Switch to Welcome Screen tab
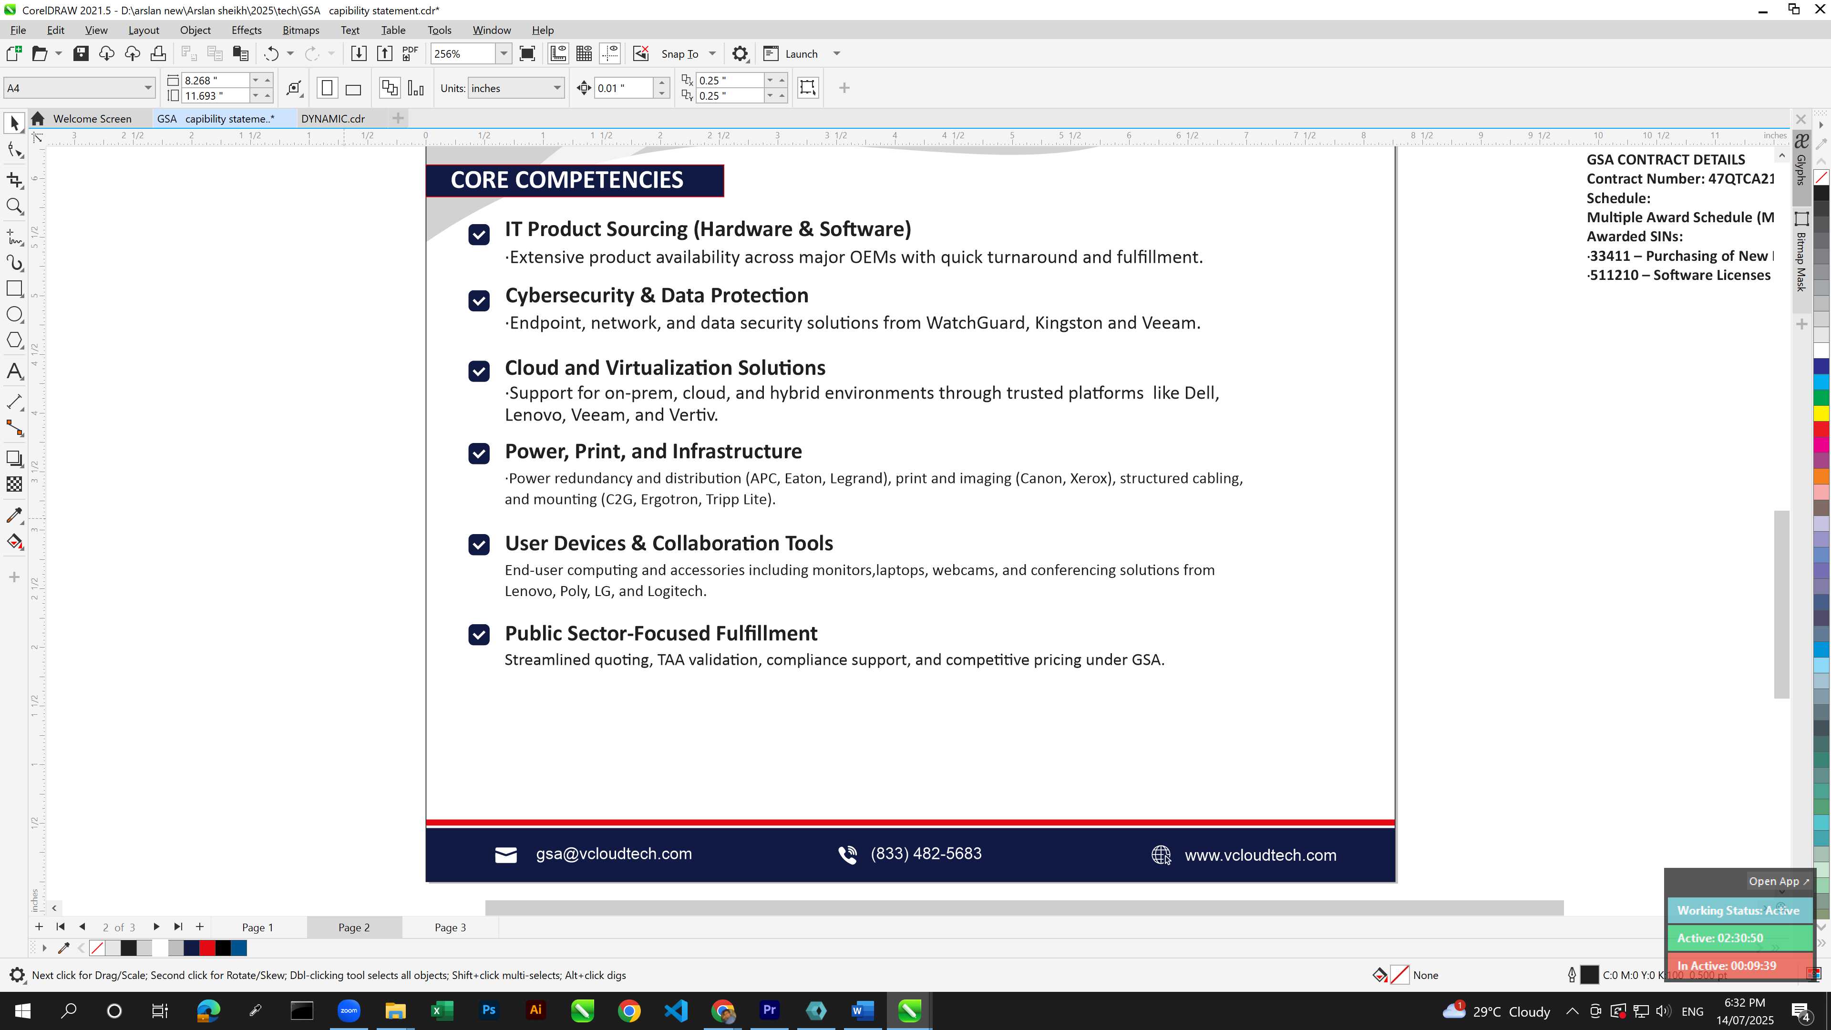This screenshot has width=1831, height=1030. (x=93, y=119)
